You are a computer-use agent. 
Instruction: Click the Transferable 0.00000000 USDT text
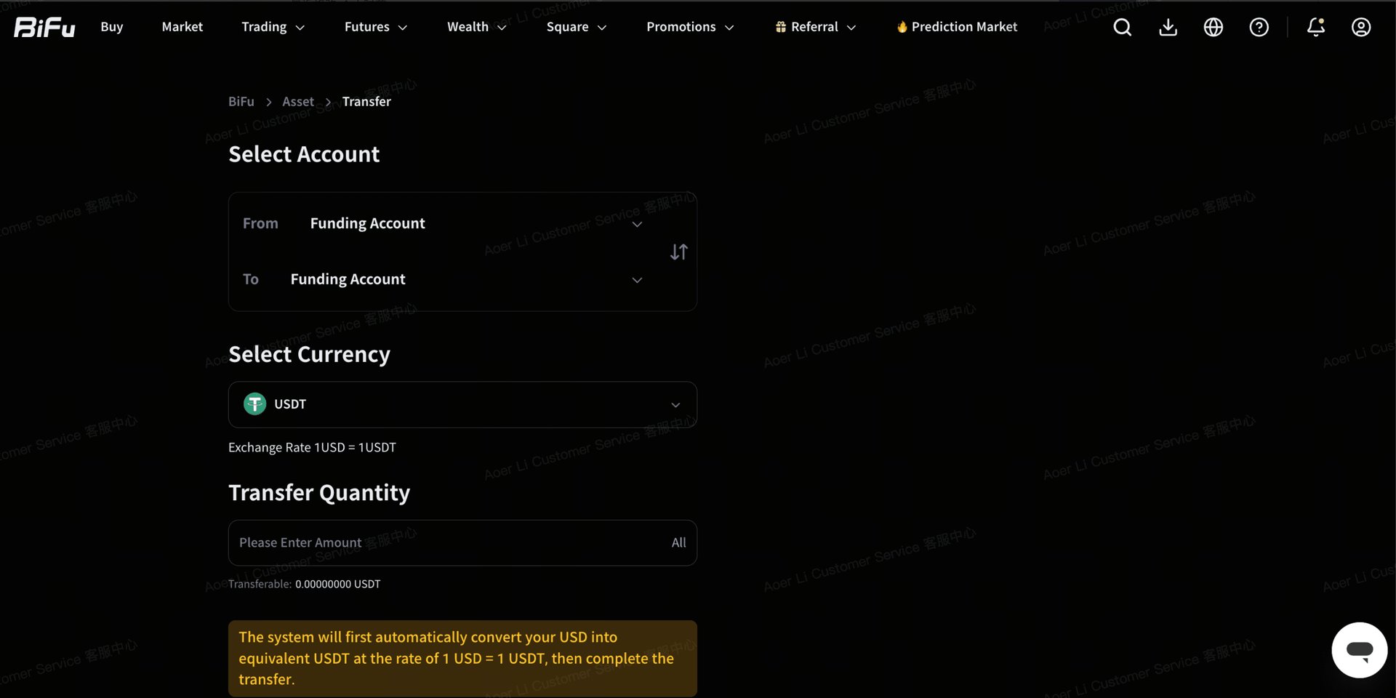pyautogui.click(x=304, y=584)
